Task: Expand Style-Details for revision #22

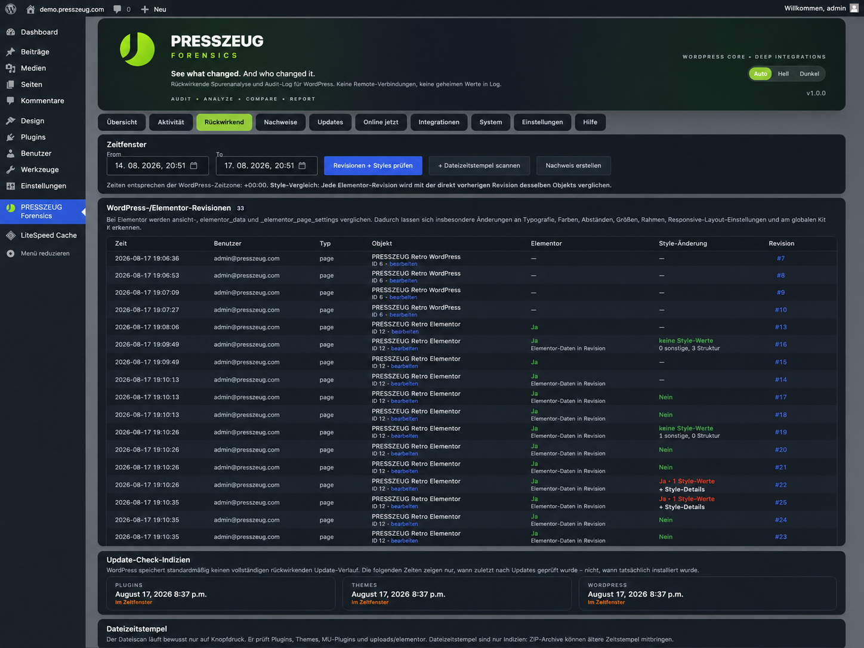Action: click(682, 489)
